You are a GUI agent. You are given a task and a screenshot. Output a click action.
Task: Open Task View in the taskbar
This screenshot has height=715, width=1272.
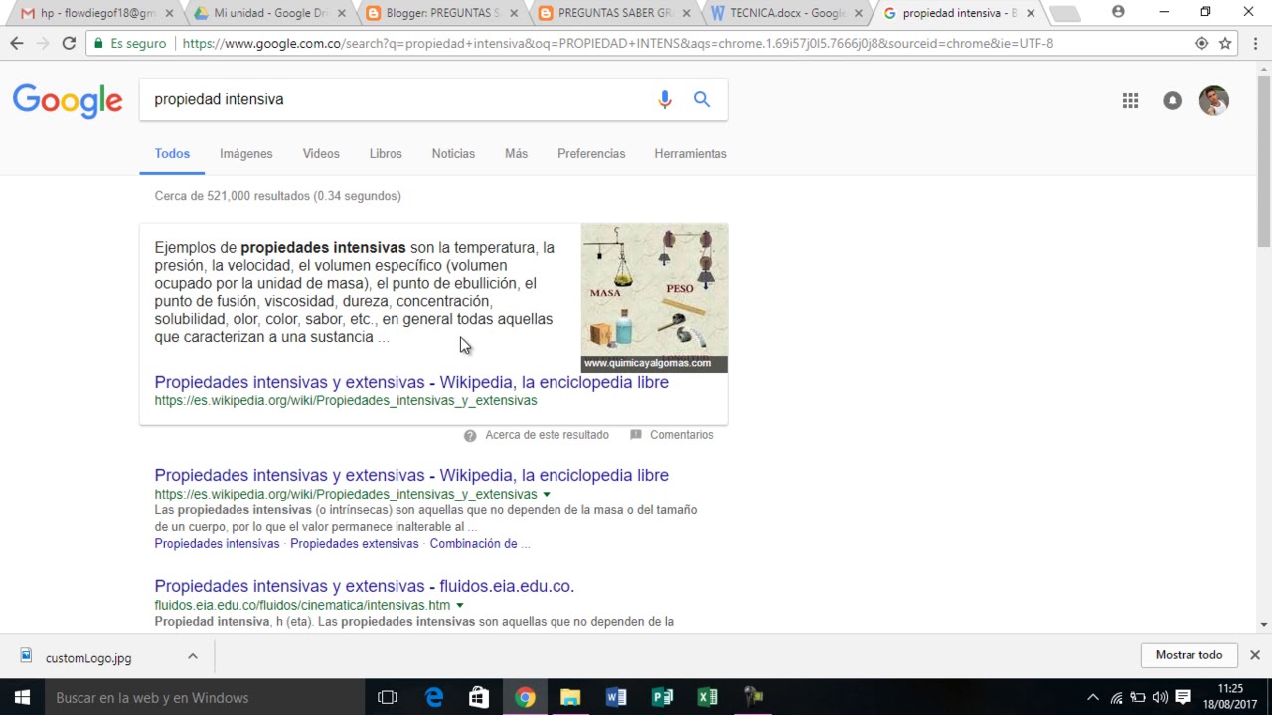coord(388,697)
